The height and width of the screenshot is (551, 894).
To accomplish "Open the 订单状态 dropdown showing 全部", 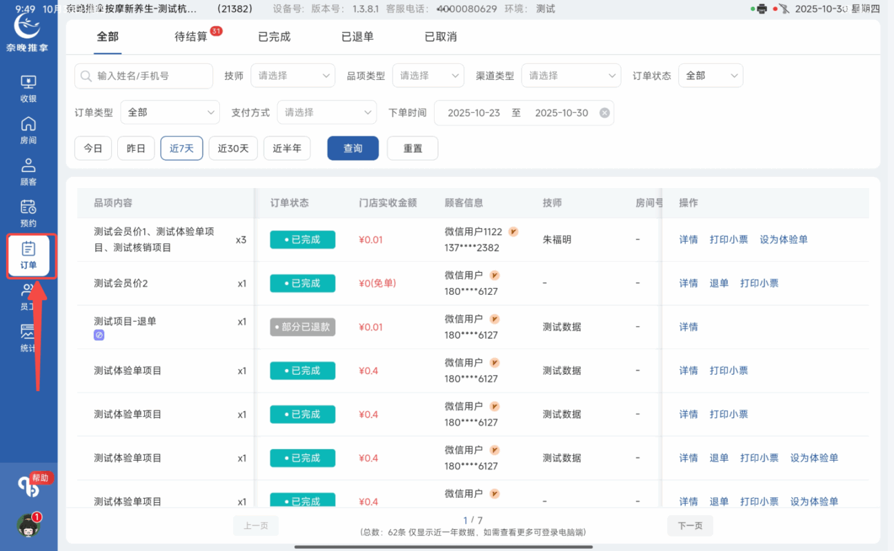I will coord(711,75).
